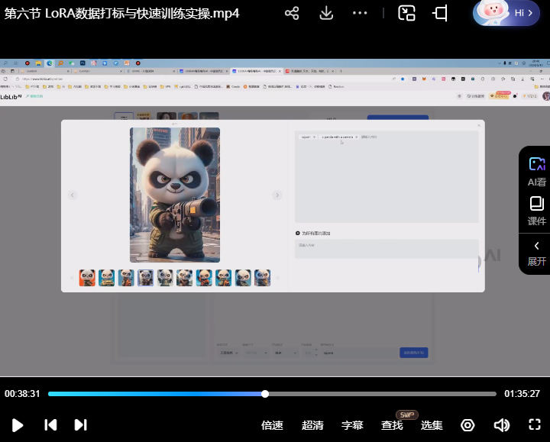The width and height of the screenshot is (550, 442).
Task: Download the video with the download icon
Action: 326,14
